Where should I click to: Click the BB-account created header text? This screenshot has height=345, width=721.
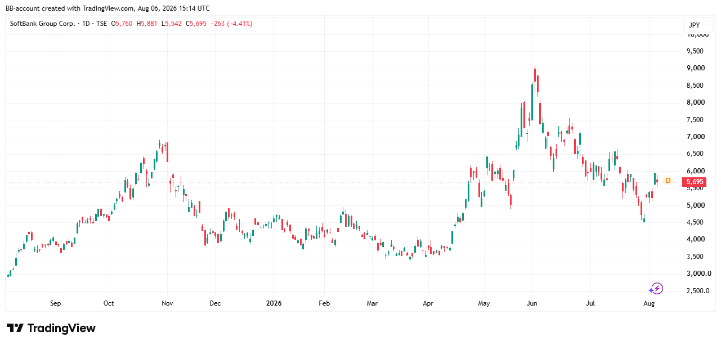tap(108, 8)
